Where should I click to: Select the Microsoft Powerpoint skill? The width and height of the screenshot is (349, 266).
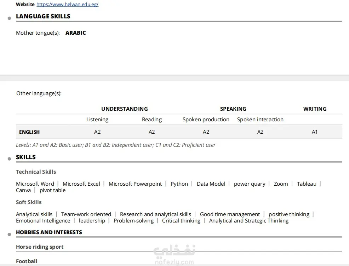[135, 184]
